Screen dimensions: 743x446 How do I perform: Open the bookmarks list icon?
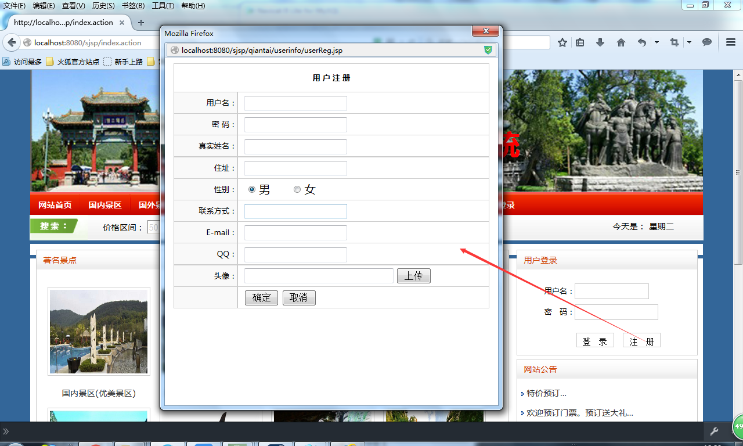coord(580,42)
